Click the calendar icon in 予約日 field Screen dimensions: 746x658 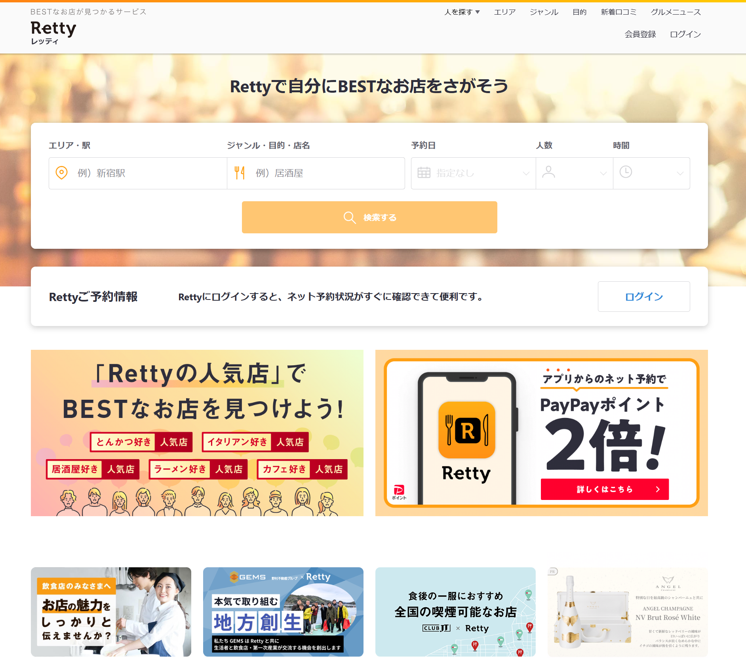click(424, 173)
